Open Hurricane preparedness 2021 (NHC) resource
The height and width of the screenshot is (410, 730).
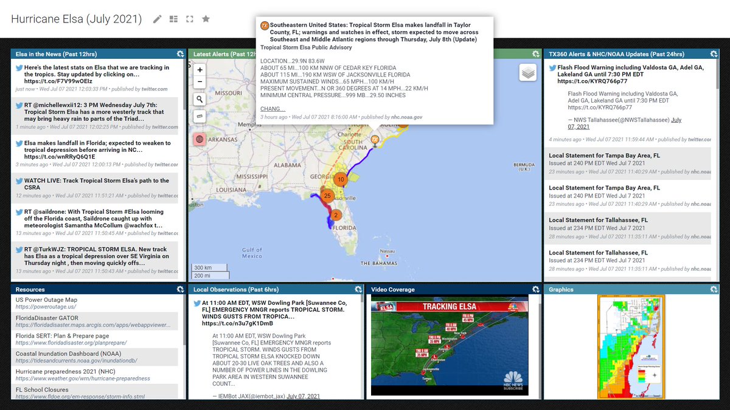click(x=65, y=371)
